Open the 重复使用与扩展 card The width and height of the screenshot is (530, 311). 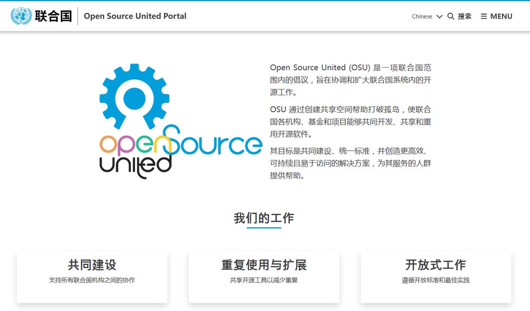pos(264,277)
